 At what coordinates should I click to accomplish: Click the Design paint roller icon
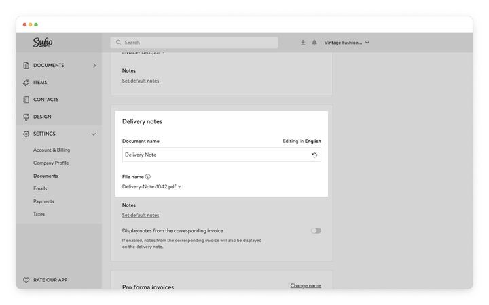[x=26, y=117]
